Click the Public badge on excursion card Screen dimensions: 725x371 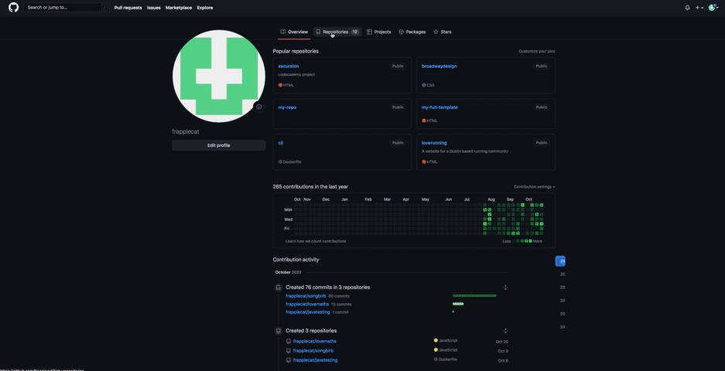(398, 66)
